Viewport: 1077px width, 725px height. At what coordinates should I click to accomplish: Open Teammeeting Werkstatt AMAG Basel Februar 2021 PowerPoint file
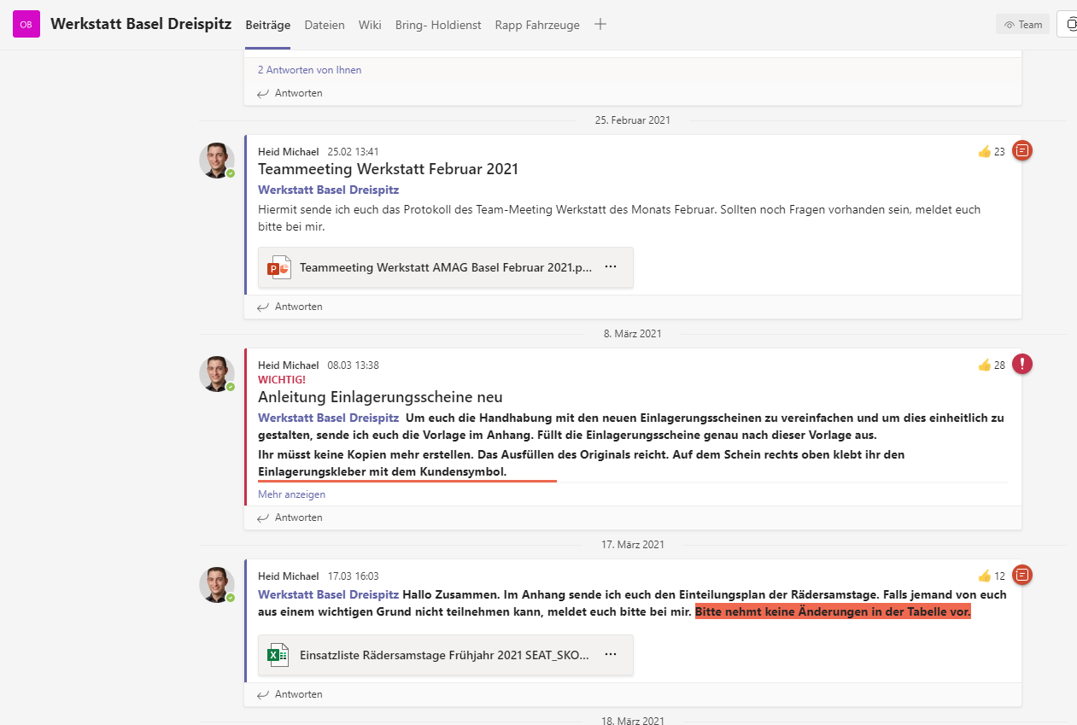point(446,267)
